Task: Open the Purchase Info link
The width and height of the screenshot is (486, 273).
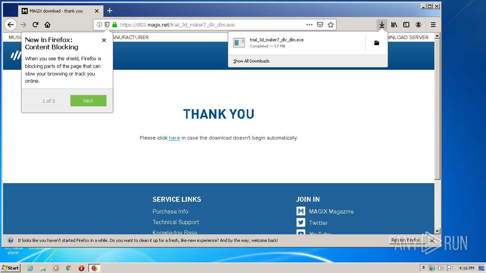Action: click(x=170, y=212)
